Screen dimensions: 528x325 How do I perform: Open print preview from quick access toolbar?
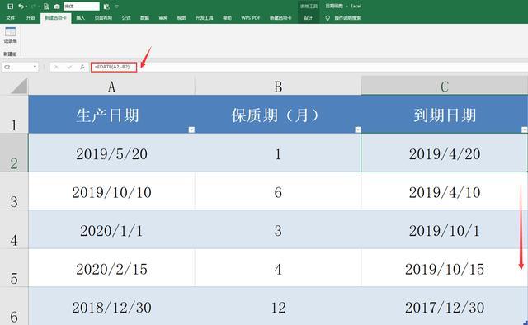[x=46, y=7]
